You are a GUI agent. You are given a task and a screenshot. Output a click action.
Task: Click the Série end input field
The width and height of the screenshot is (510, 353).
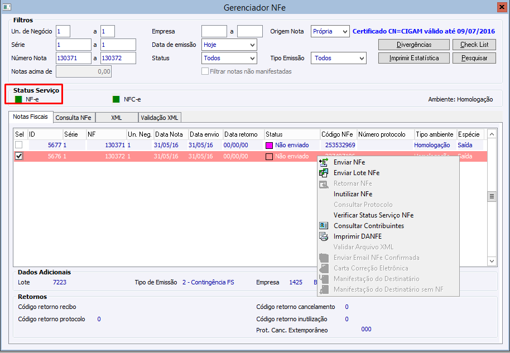click(118, 45)
